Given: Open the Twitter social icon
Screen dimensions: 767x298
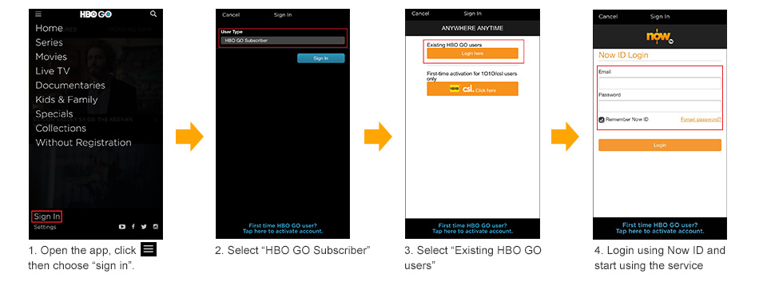Looking at the screenshot, I should (144, 227).
